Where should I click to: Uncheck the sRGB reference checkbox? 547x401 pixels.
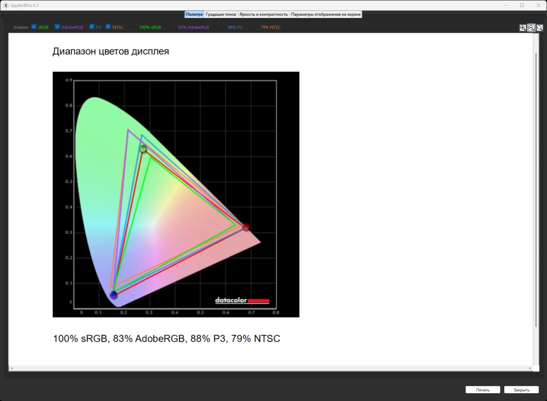(34, 27)
